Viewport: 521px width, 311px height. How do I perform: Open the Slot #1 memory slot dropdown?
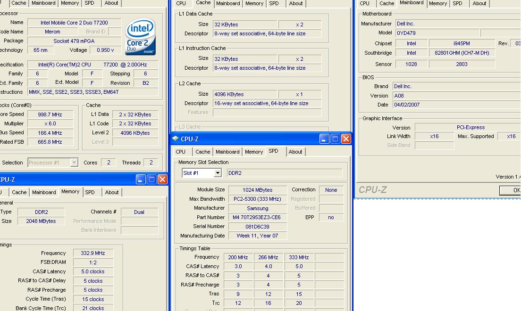202,173
